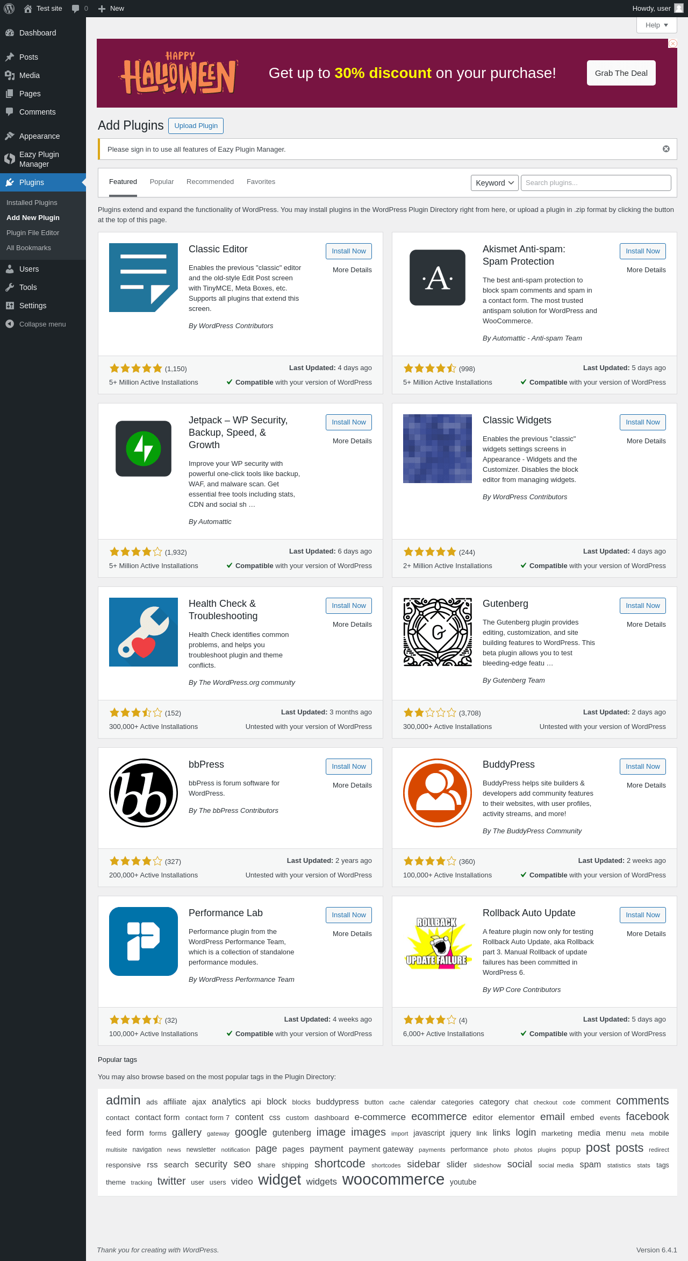Click the Gutenberg plugin icon
The image size is (688, 1261).
438,632
